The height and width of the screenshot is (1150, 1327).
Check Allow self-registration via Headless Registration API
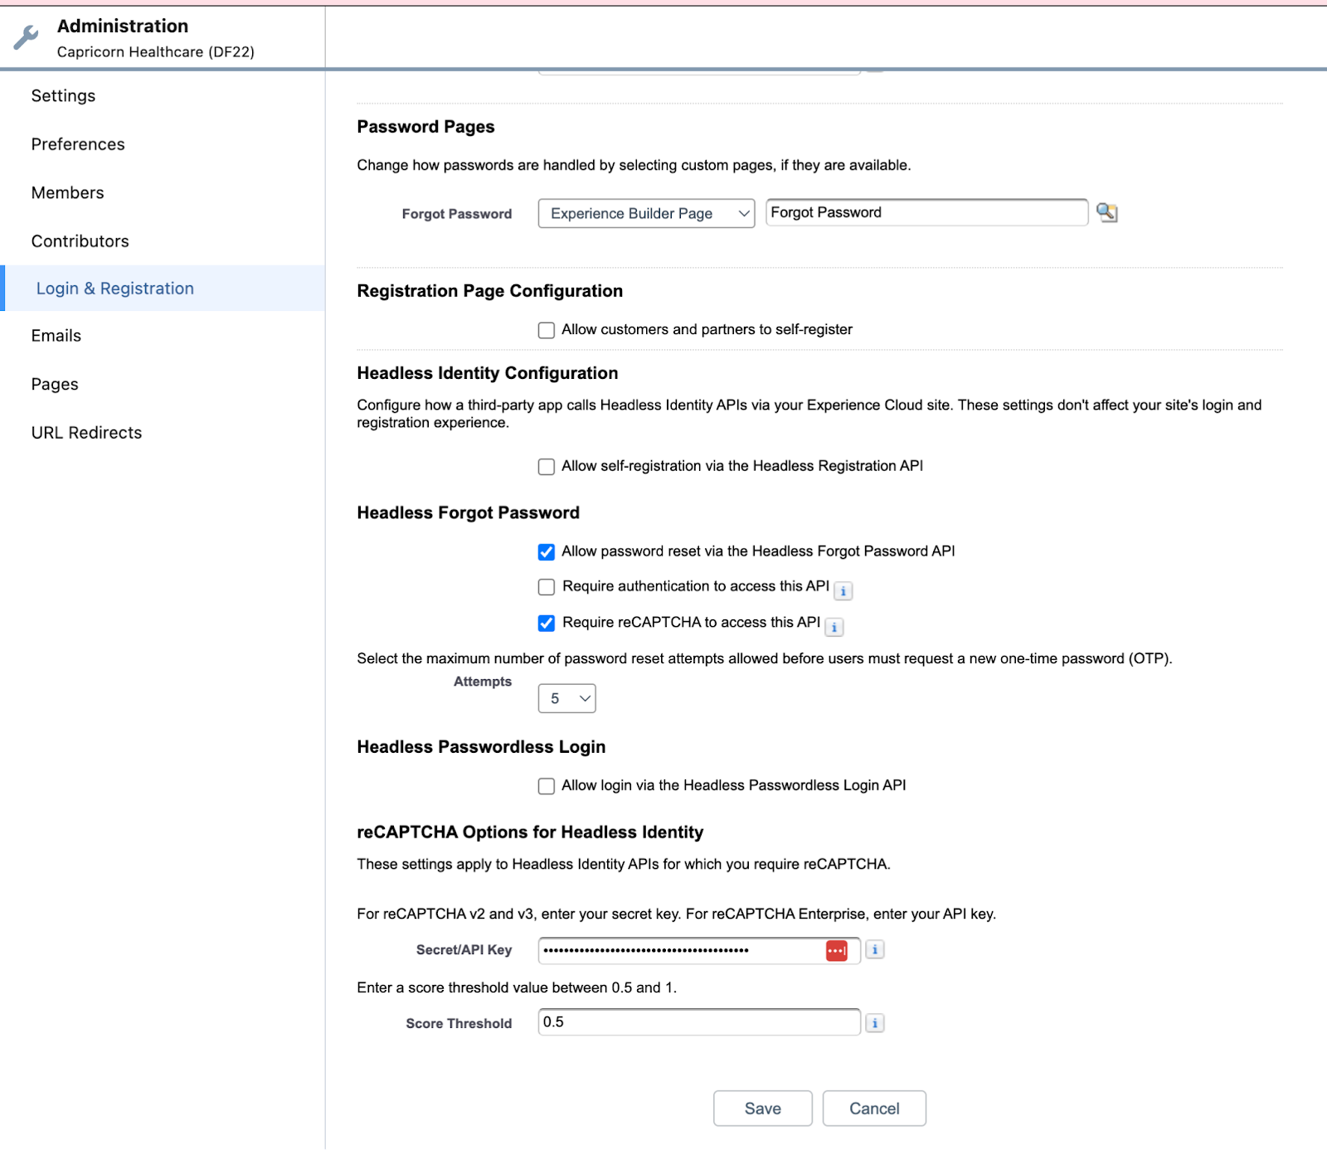point(547,466)
